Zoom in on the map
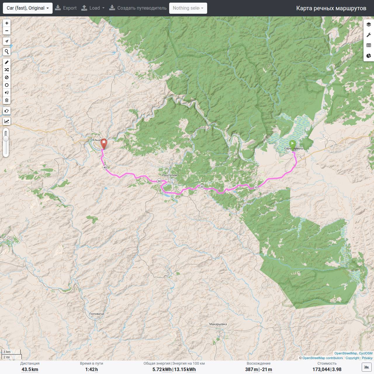 point(7,23)
